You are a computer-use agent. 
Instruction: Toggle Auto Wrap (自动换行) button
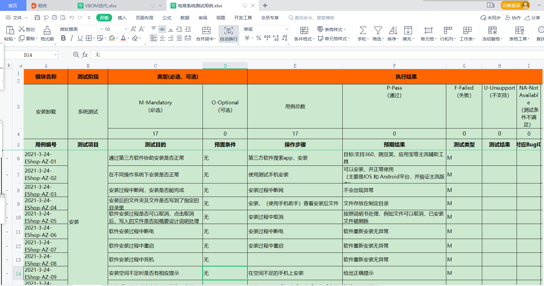229,34
